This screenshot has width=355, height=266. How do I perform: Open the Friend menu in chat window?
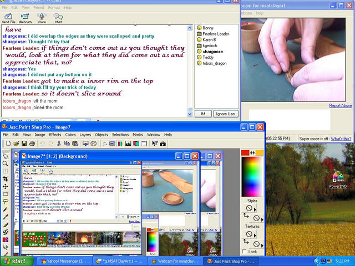[39, 7]
